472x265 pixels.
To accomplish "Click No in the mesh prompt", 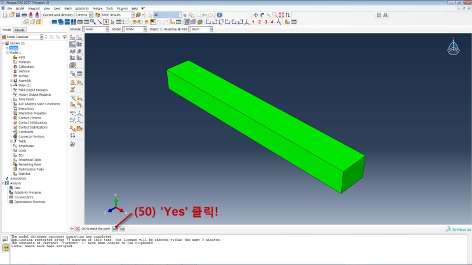I will tap(122, 229).
